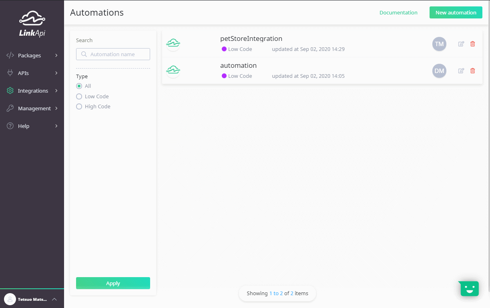Focus the Automation name search field

pyautogui.click(x=113, y=54)
